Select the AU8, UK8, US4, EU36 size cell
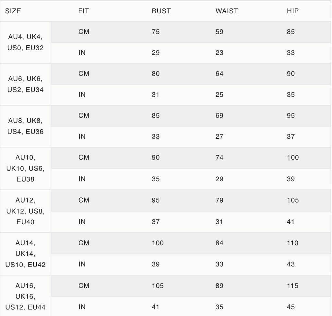332x316 pixels. [x=25, y=126]
